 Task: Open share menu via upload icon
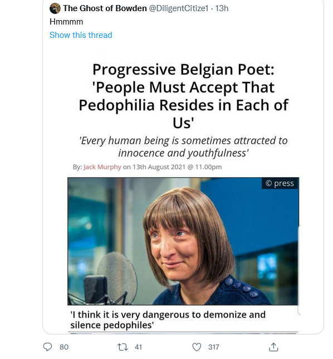click(x=273, y=347)
